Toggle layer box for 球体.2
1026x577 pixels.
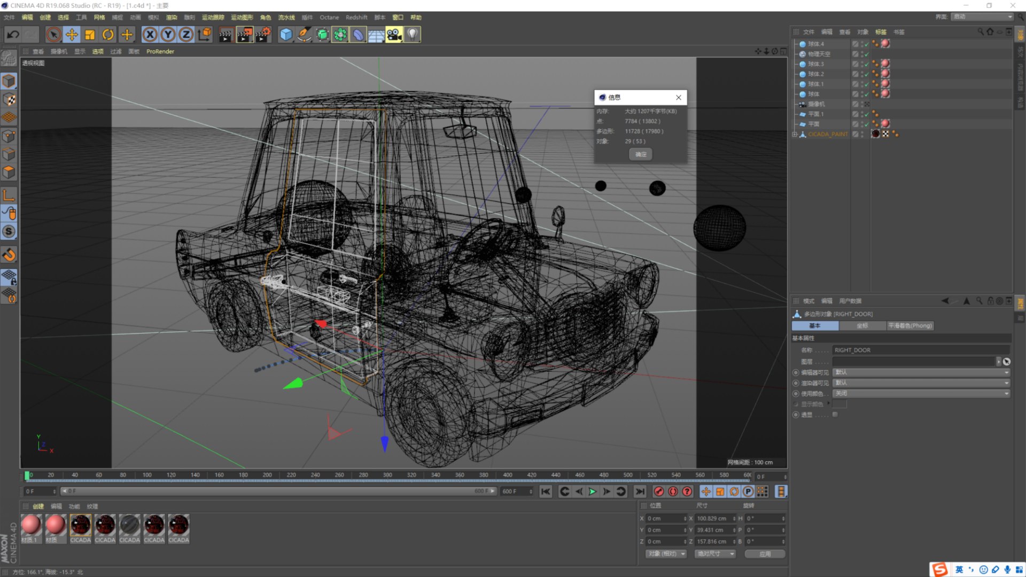(856, 74)
